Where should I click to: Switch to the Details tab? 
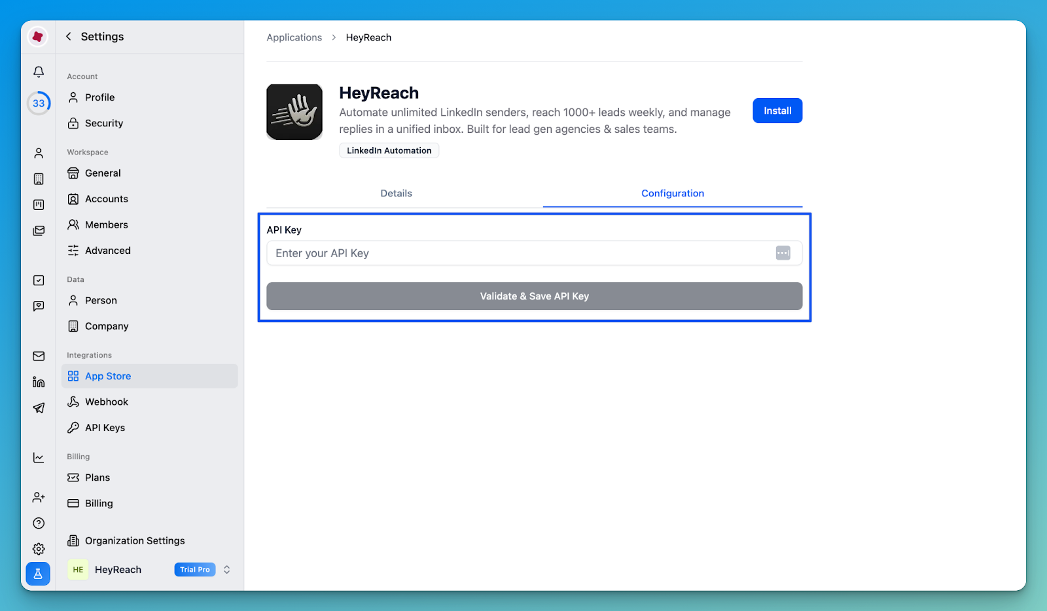tap(397, 194)
